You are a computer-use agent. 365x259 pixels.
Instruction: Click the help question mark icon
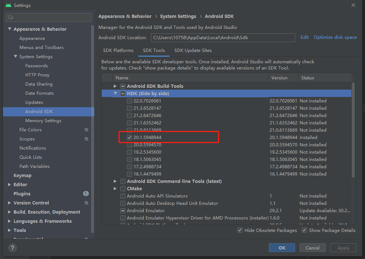(x=12, y=248)
